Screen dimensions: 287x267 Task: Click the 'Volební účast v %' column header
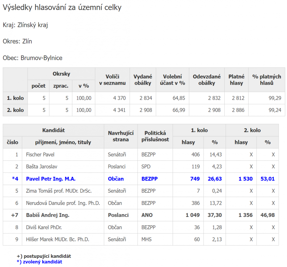pos(172,80)
